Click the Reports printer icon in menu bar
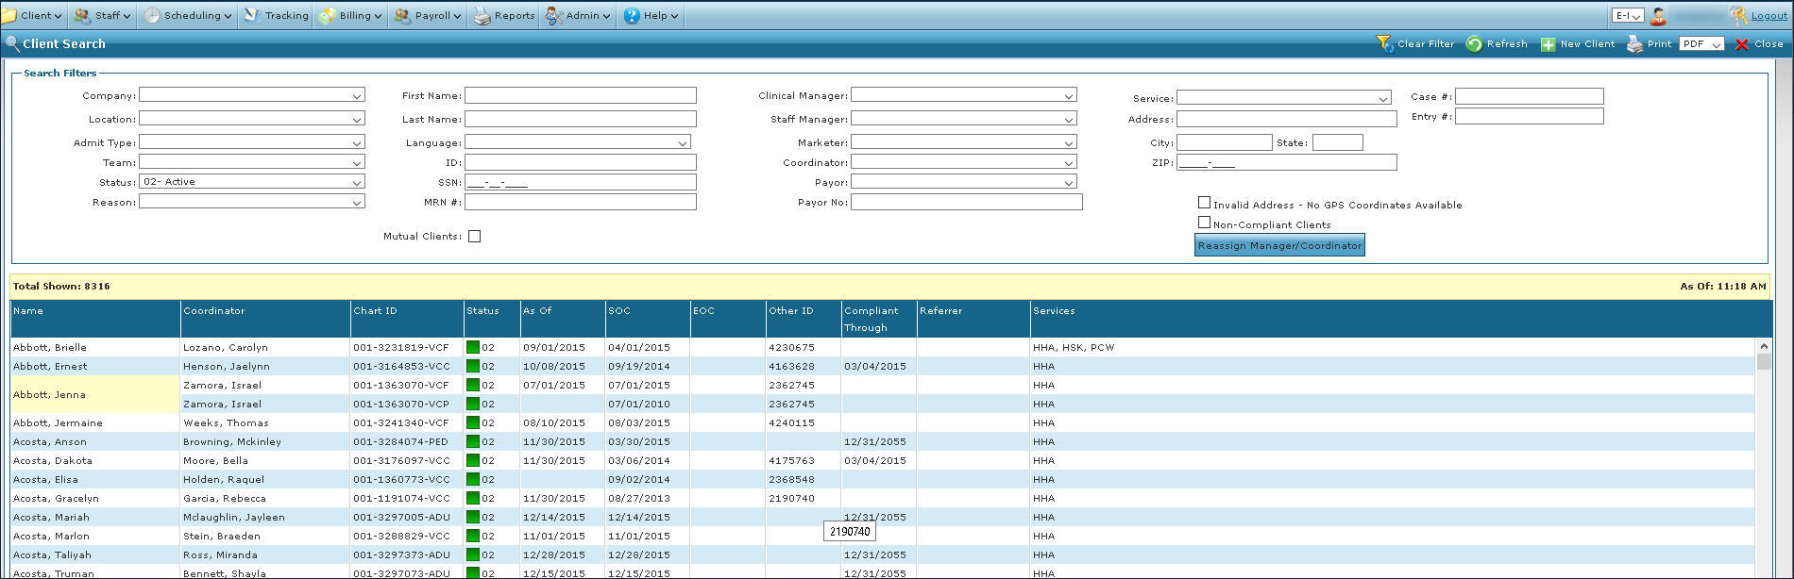 (482, 16)
